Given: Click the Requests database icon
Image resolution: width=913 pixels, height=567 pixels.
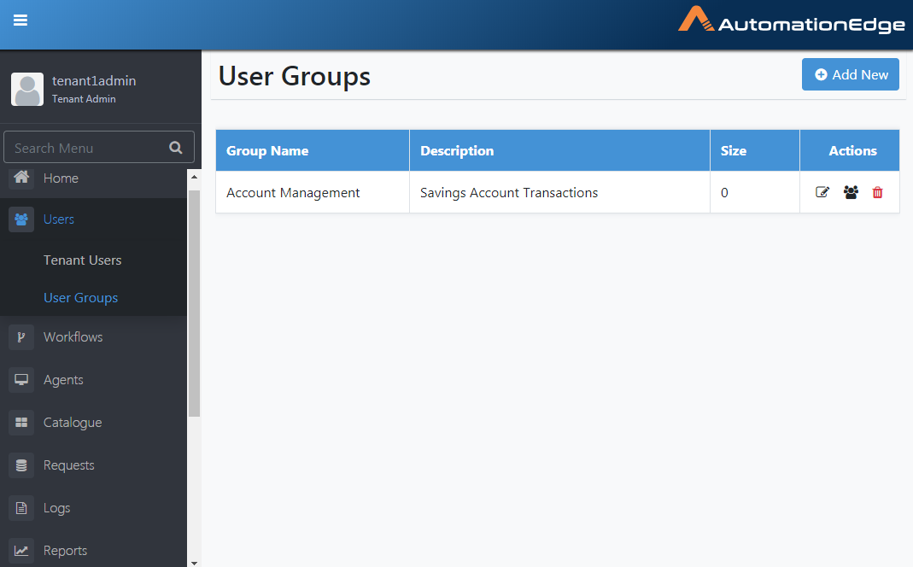Looking at the screenshot, I should (21, 465).
